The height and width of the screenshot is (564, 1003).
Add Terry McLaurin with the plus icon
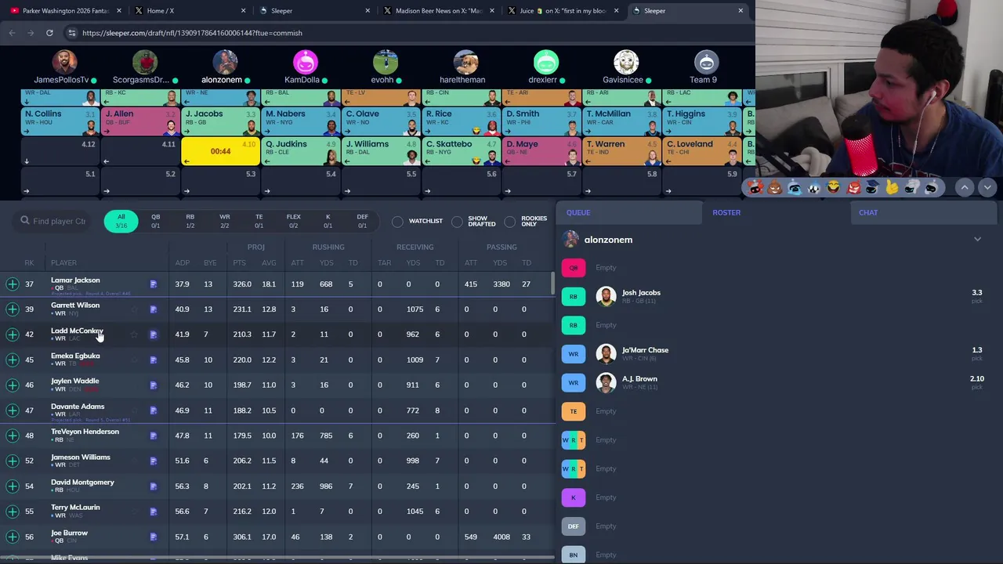pos(13,512)
